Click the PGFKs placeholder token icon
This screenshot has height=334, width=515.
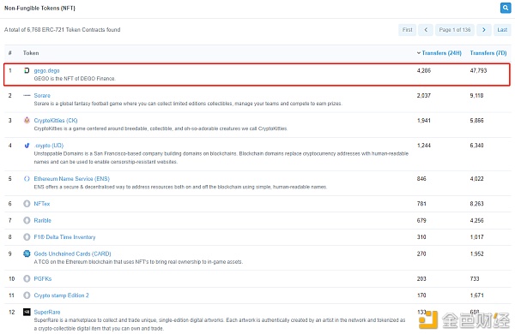click(27, 278)
